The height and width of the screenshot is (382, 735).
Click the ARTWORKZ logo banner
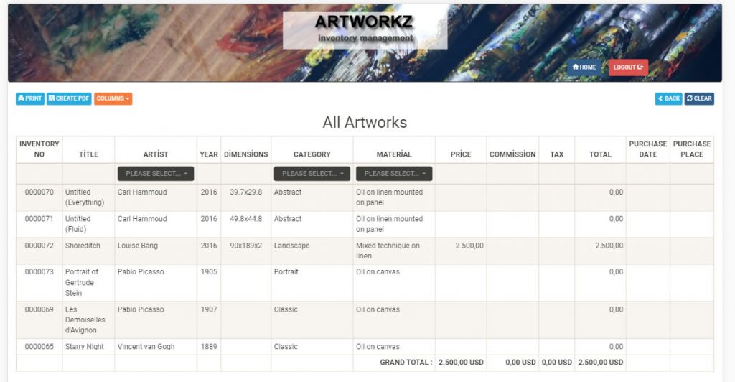[365, 30]
